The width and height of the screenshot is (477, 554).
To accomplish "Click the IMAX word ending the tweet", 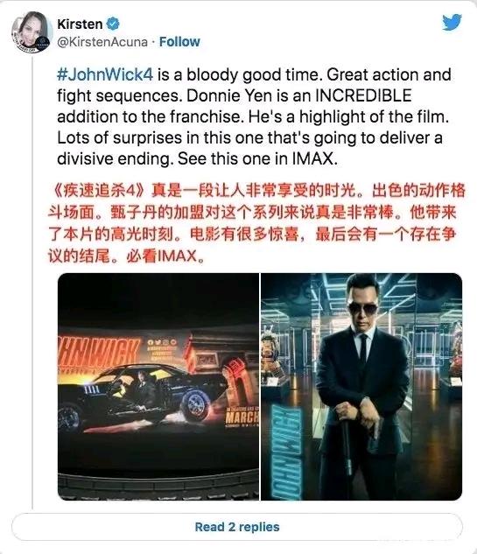I will pyautogui.click(x=314, y=158).
